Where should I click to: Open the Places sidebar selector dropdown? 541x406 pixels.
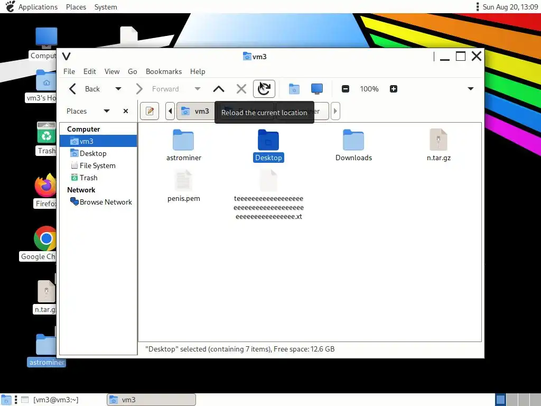(x=107, y=111)
